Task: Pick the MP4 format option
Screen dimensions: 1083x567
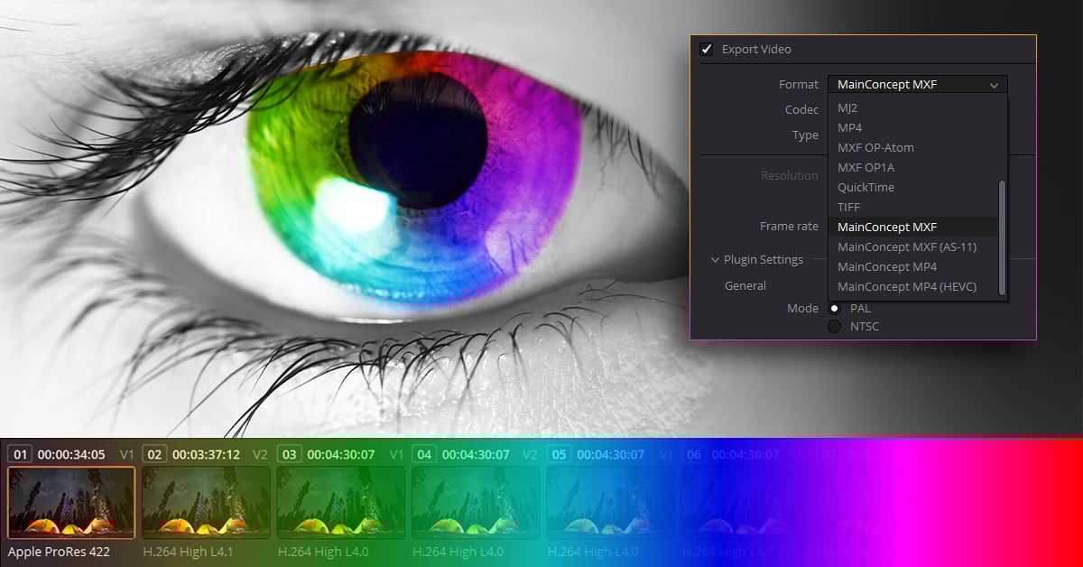Action: click(848, 126)
